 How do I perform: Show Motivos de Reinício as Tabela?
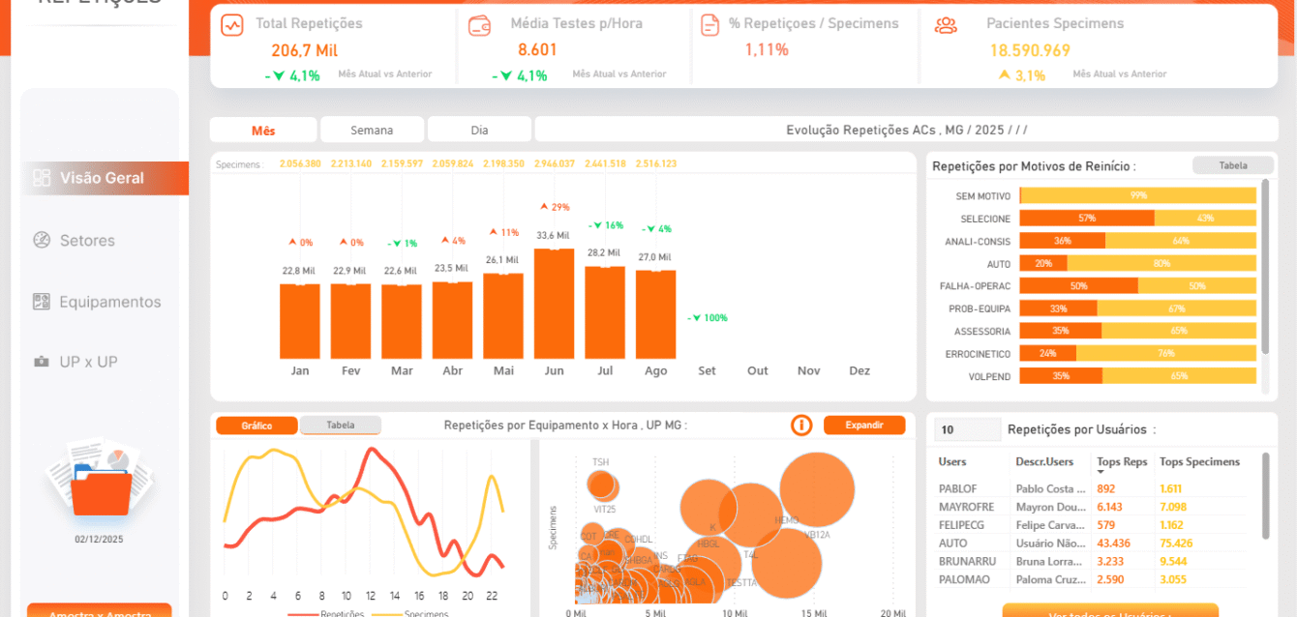coord(1232,165)
